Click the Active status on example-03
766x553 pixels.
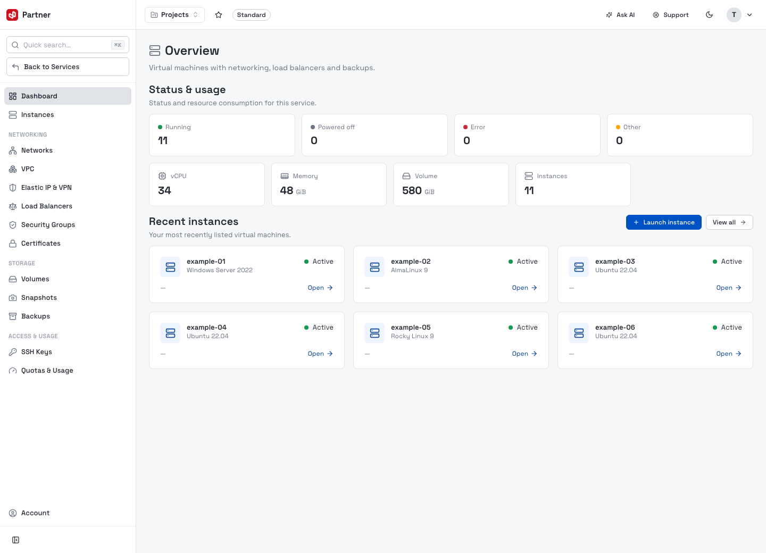pyautogui.click(x=727, y=262)
